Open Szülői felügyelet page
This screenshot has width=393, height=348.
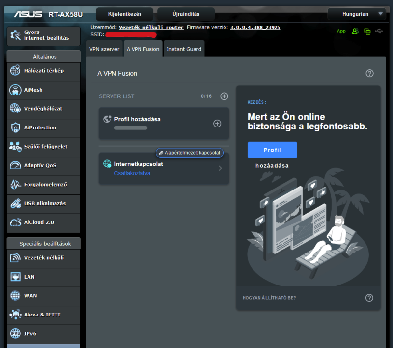44,147
